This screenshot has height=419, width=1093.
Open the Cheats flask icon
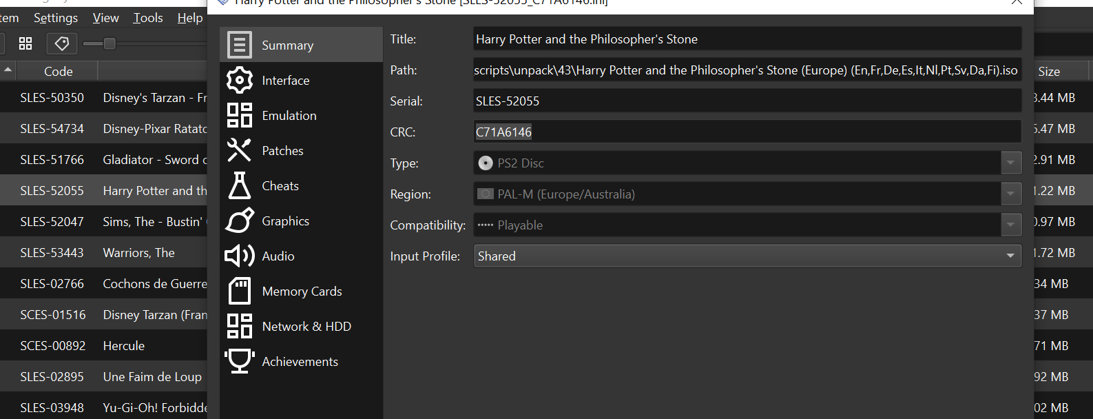[240, 186]
